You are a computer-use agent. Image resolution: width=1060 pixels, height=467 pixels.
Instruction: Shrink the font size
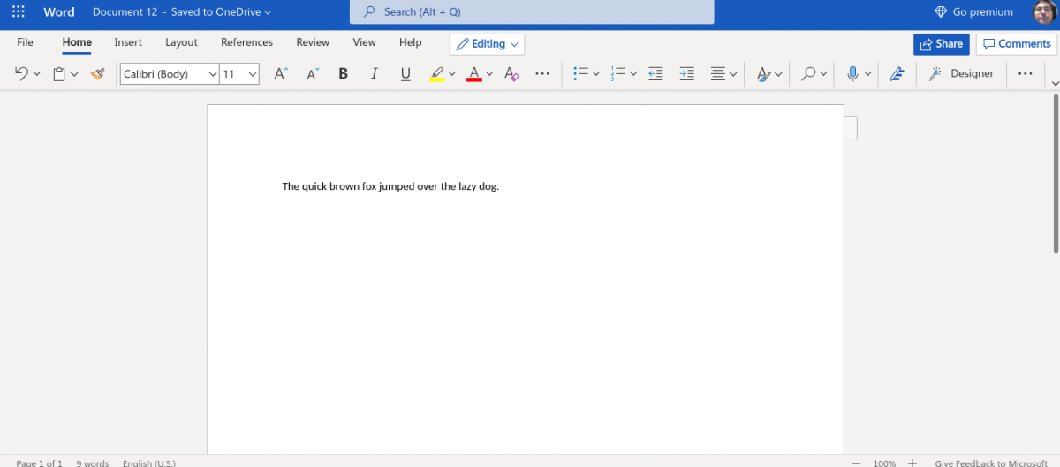[313, 74]
